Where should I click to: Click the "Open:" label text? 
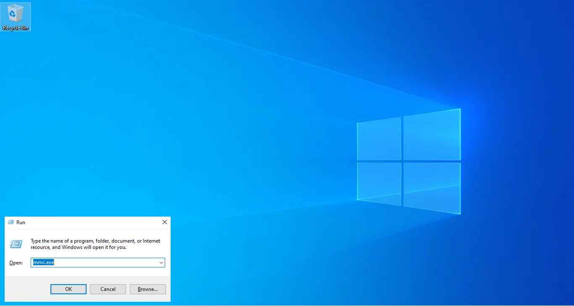pos(16,263)
